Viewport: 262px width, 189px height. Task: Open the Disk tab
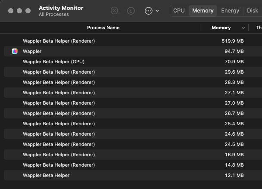click(x=253, y=11)
